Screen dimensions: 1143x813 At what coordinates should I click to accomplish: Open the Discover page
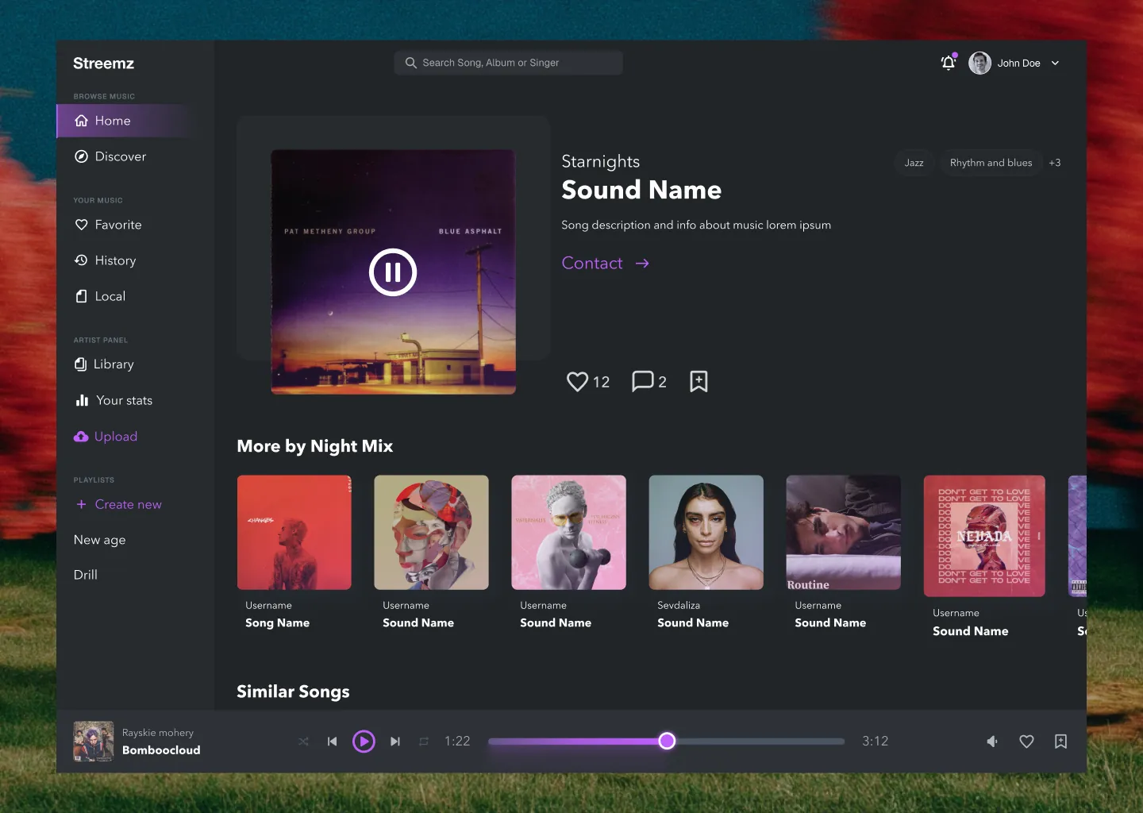coord(110,156)
